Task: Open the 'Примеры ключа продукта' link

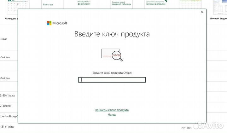Action: click(112, 110)
